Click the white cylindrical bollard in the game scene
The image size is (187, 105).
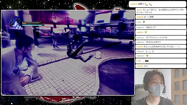[98, 55]
